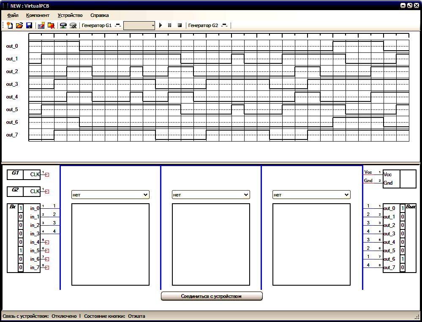The height and width of the screenshot is (322, 422).
Task: Click the add component icon with sparkle
Action: click(x=41, y=25)
